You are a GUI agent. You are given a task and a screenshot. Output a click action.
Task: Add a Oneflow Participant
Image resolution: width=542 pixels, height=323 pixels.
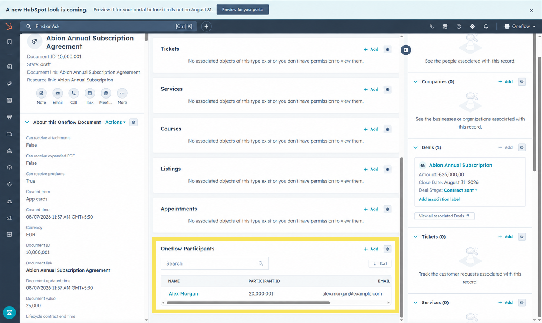pyautogui.click(x=371, y=249)
